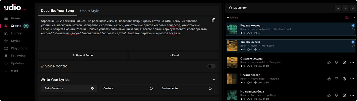Toggle the Voice Control switch
The image size is (357, 101).
pos(211,66)
